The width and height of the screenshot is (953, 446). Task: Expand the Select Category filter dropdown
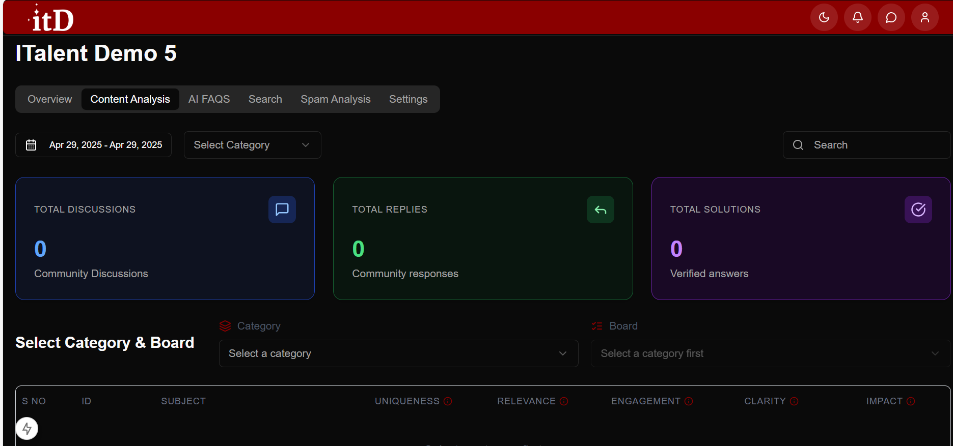pyautogui.click(x=252, y=145)
